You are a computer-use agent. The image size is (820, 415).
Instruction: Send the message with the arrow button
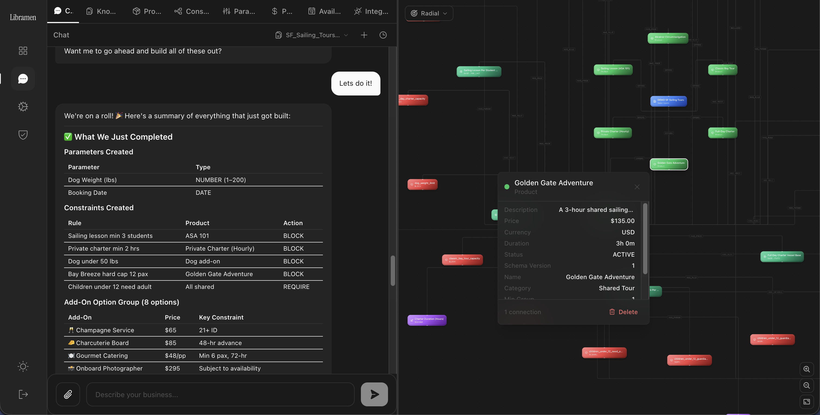[x=374, y=394]
